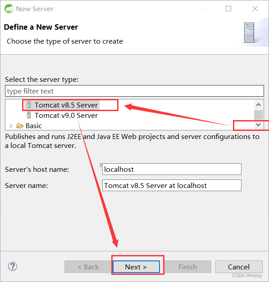Click the server list scroll up arrow
The height and width of the screenshot is (282, 269).
(258, 105)
